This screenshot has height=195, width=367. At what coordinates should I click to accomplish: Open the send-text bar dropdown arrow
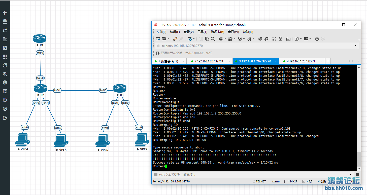[x=351, y=175]
